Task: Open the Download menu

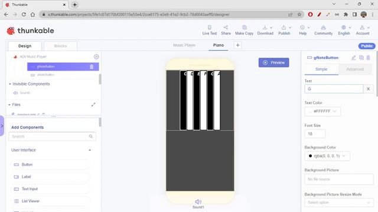Action: click(265, 30)
